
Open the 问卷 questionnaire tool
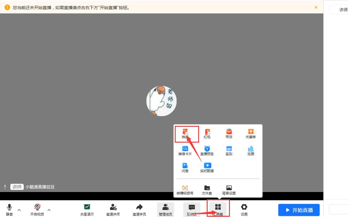point(185,168)
